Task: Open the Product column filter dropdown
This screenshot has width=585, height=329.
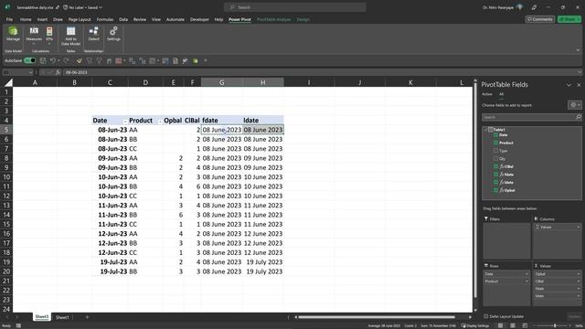Action: coord(160,122)
